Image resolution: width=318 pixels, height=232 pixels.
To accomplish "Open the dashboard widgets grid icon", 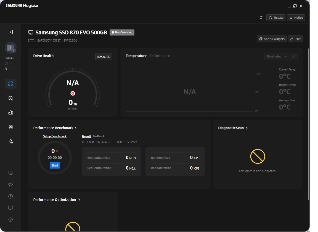I will pyautogui.click(x=10, y=84).
